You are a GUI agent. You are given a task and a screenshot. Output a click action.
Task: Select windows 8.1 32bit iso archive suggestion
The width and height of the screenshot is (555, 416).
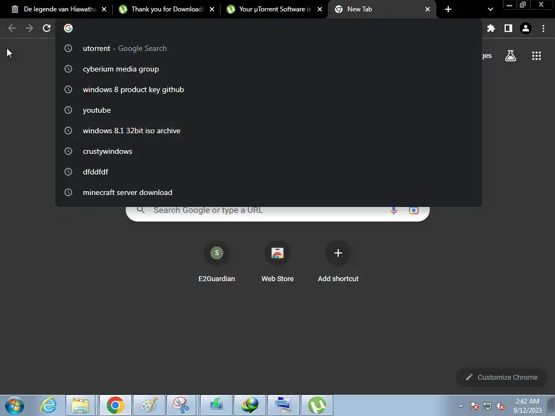[269, 131]
